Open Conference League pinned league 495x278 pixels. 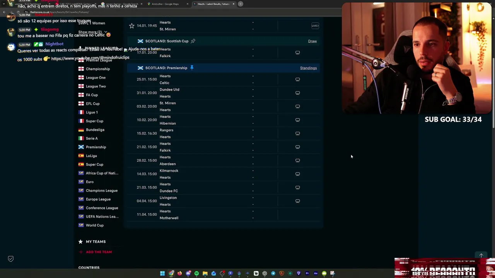pyautogui.click(x=102, y=208)
